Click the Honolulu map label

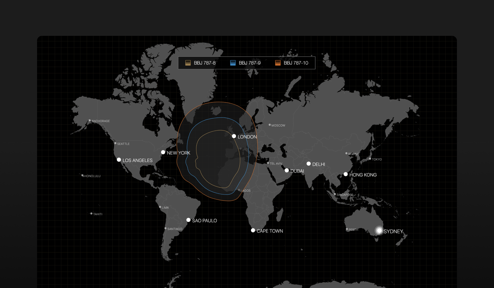pos(92,176)
